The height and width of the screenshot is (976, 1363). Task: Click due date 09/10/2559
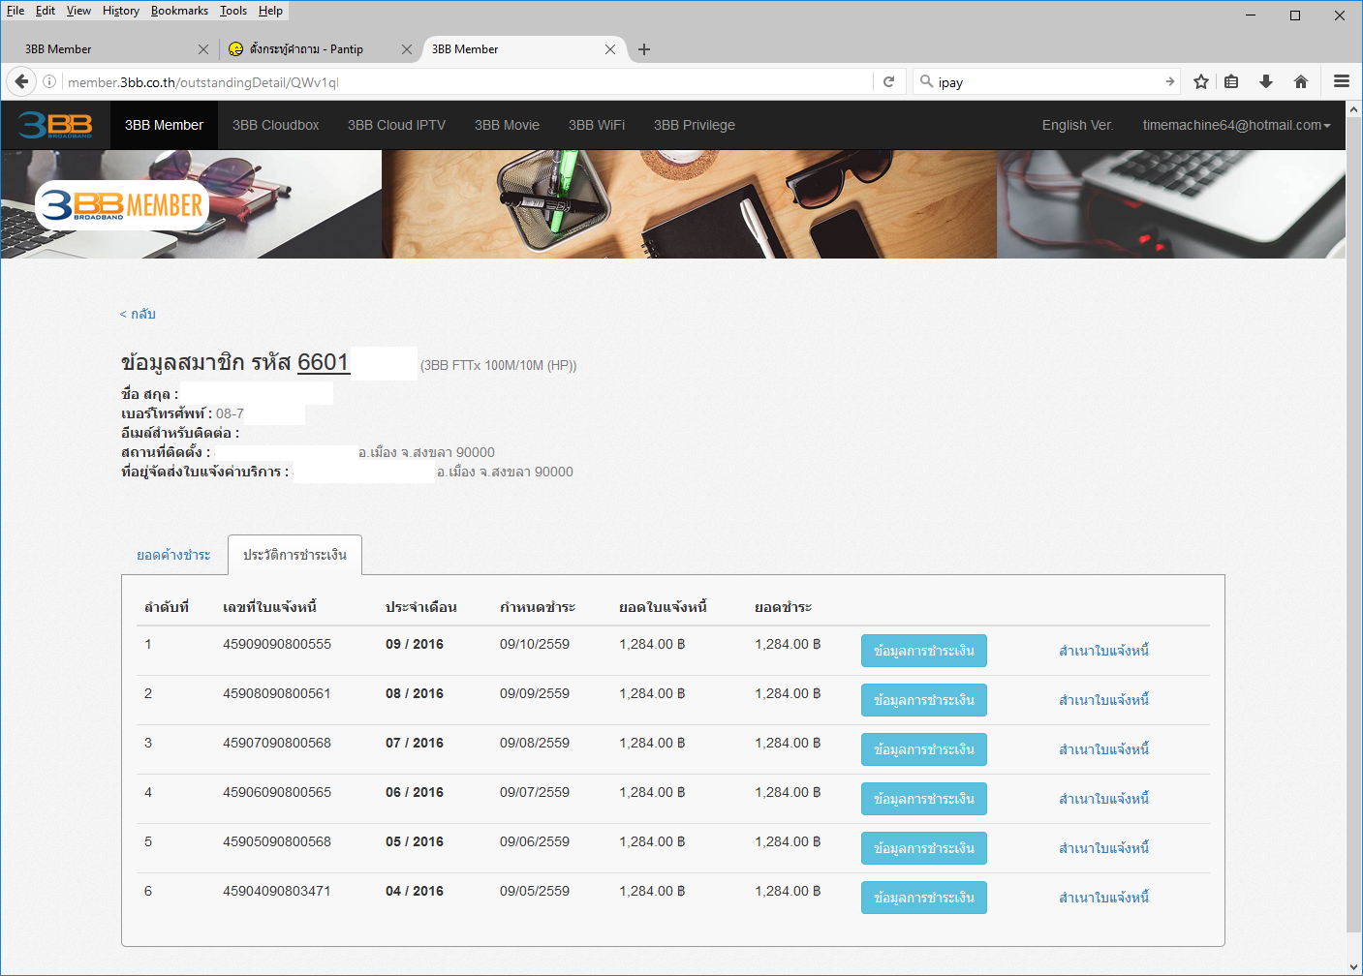click(x=535, y=644)
